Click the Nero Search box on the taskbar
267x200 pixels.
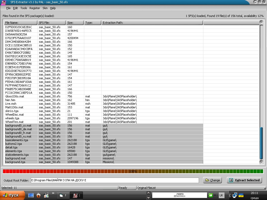[179, 195]
